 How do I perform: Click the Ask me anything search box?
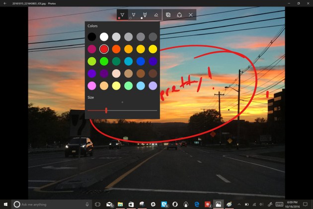(x=50, y=204)
